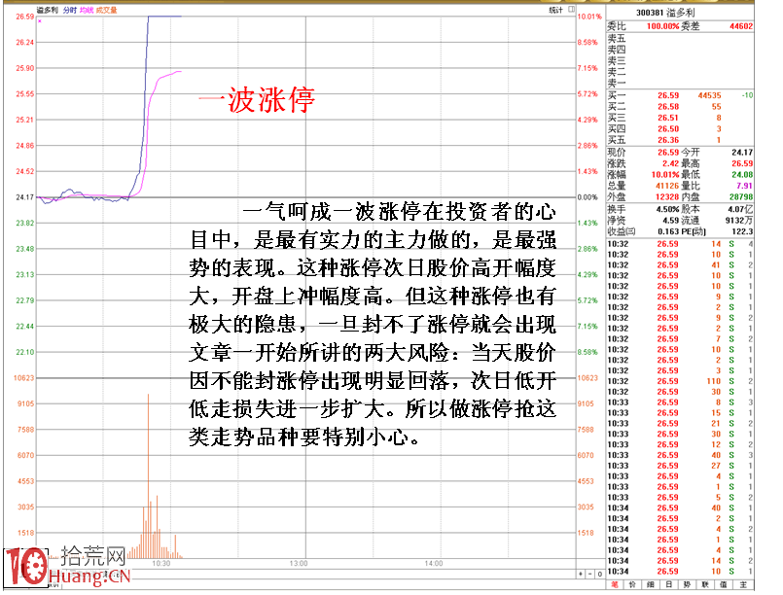Image resolution: width=783 pixels, height=595 pixels.
Task: Click the 买三 price 26.51
Action: pos(668,118)
